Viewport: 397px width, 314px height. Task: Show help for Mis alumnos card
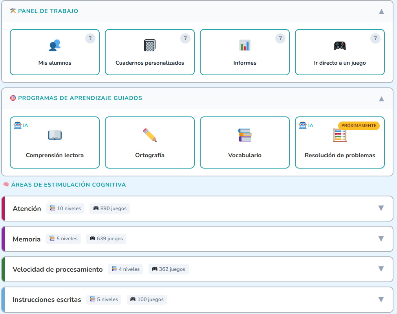90,38
